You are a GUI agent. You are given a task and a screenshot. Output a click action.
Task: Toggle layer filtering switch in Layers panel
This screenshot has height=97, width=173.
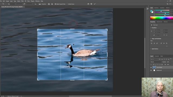tap(171, 59)
